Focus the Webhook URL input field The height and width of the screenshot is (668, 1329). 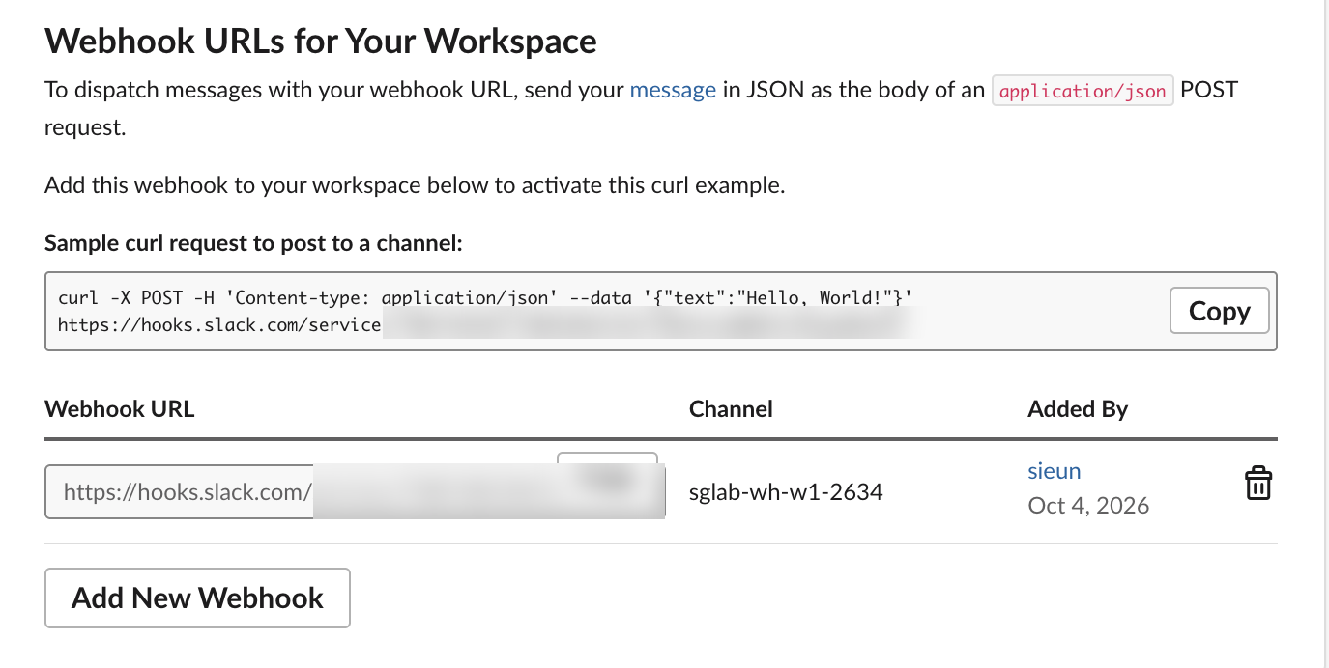(x=355, y=492)
